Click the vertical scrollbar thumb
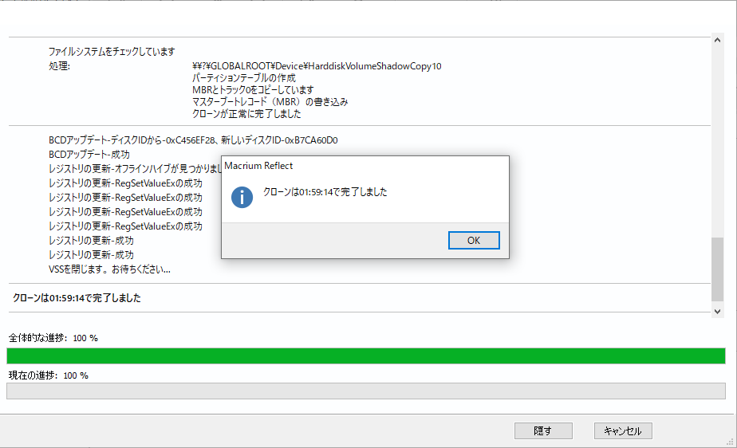The width and height of the screenshot is (737, 448). [717, 269]
